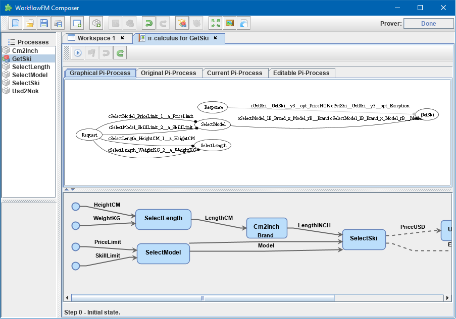Image resolution: width=456 pixels, height=319 pixels.
Task: Click the green redo step icon
Action: [x=120, y=52]
